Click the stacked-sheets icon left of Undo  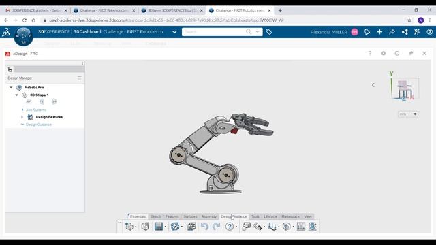tap(191, 227)
